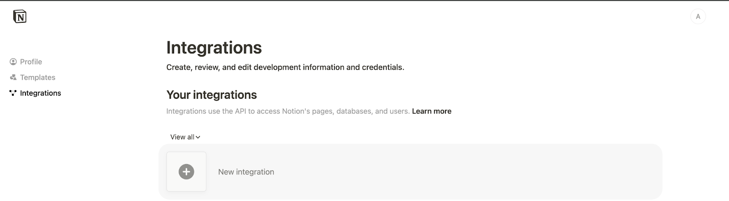Viewport: 729px width, 201px height.
Task: Click the Templates shapes icon in sidebar
Action: [x=13, y=77]
